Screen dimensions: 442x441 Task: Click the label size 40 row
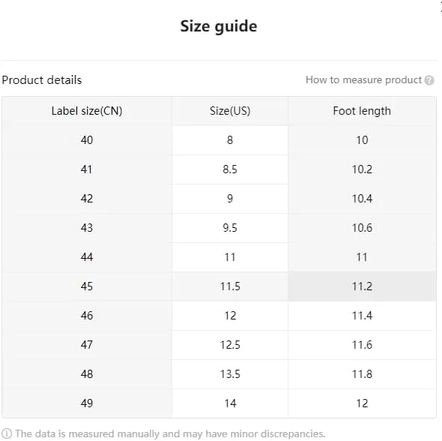219,140
